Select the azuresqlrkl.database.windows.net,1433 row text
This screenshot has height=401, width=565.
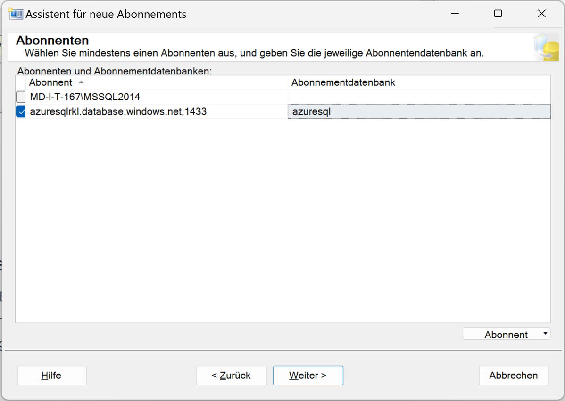(x=118, y=112)
